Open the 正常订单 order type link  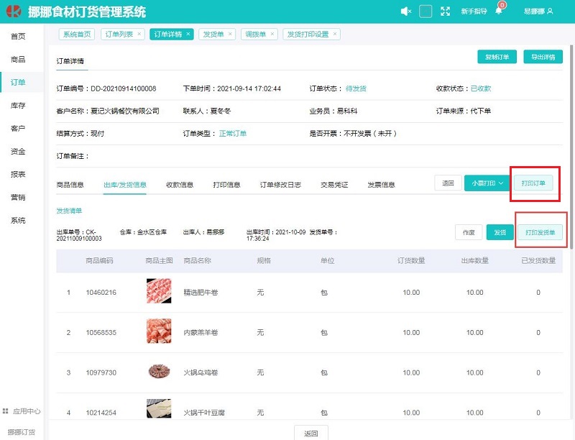click(233, 133)
